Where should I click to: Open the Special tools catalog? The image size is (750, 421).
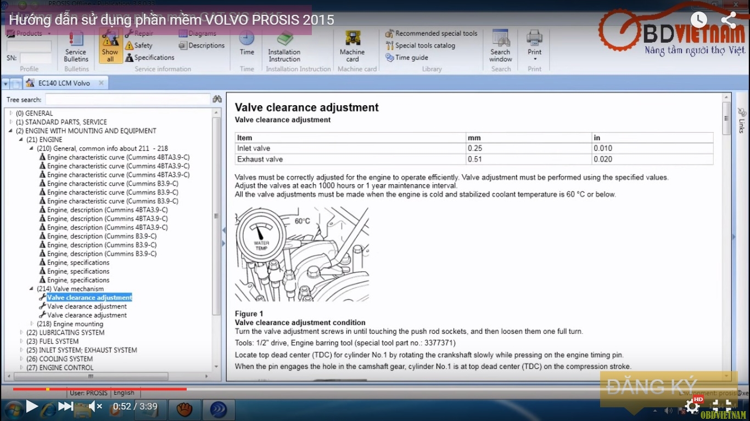421,45
